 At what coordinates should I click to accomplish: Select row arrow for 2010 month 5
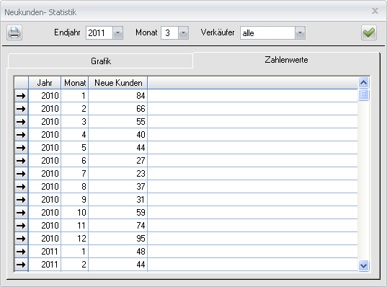point(21,148)
